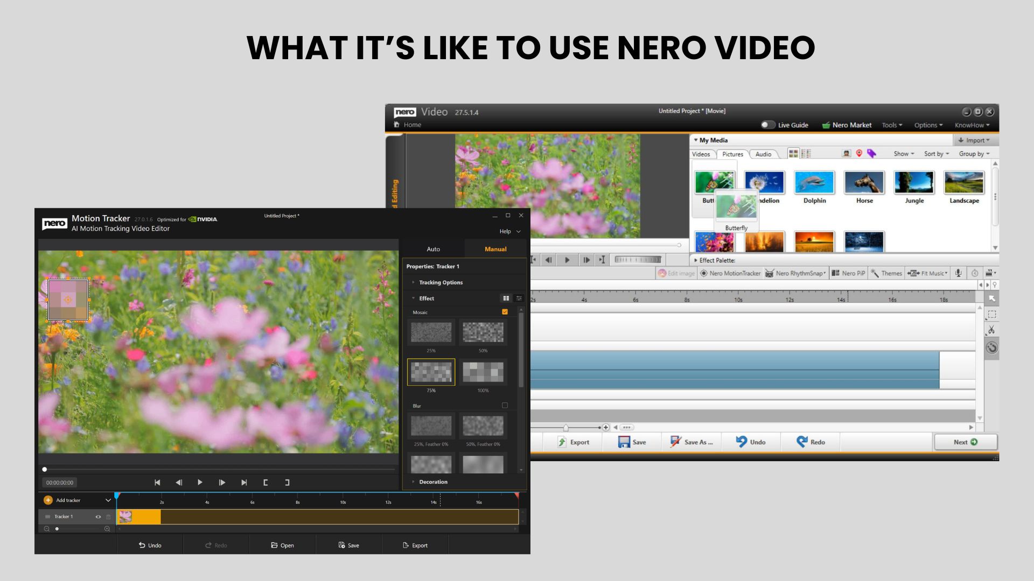Image resolution: width=1034 pixels, height=581 pixels.
Task: Delete Tracker 1 using the trash icon
Action: click(x=108, y=516)
